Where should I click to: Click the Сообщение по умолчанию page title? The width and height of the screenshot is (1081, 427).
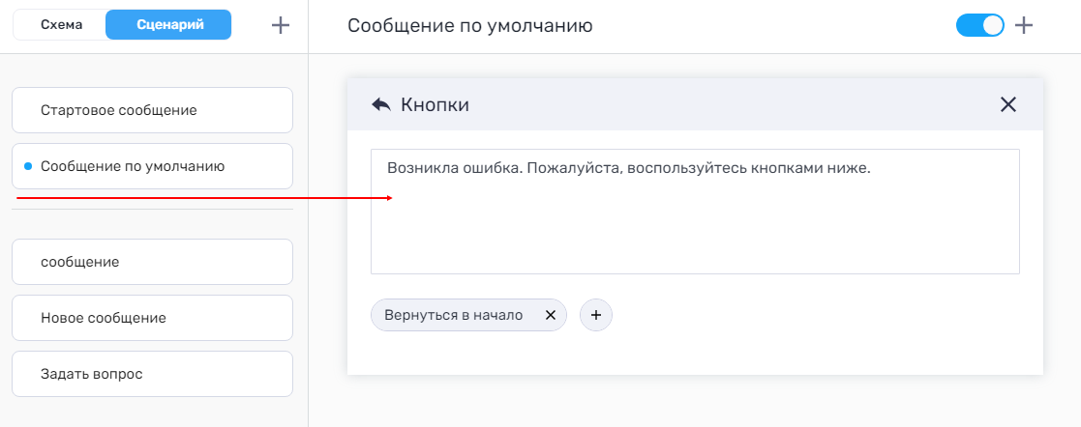(x=469, y=26)
